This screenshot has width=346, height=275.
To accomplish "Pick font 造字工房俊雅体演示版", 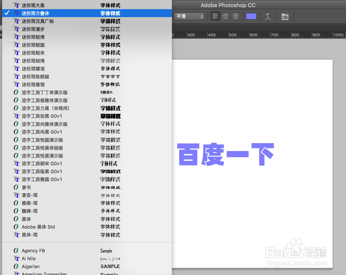I will pos(87,101).
